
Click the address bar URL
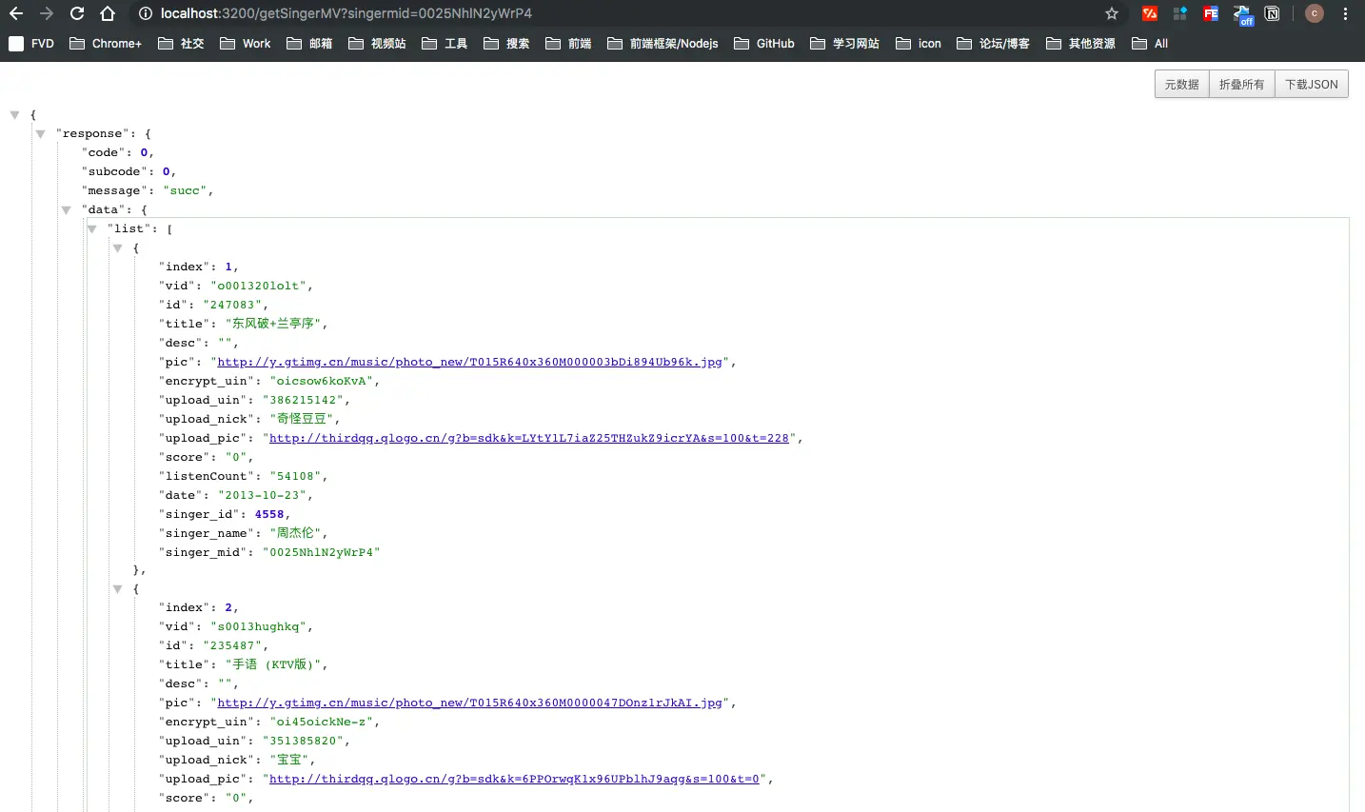pos(346,13)
